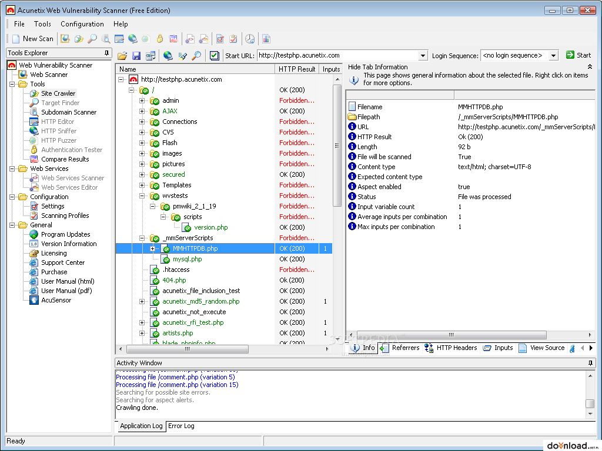The width and height of the screenshot is (602, 451).
Task: Click the Activity Window scroll down arrow
Action: (590, 414)
